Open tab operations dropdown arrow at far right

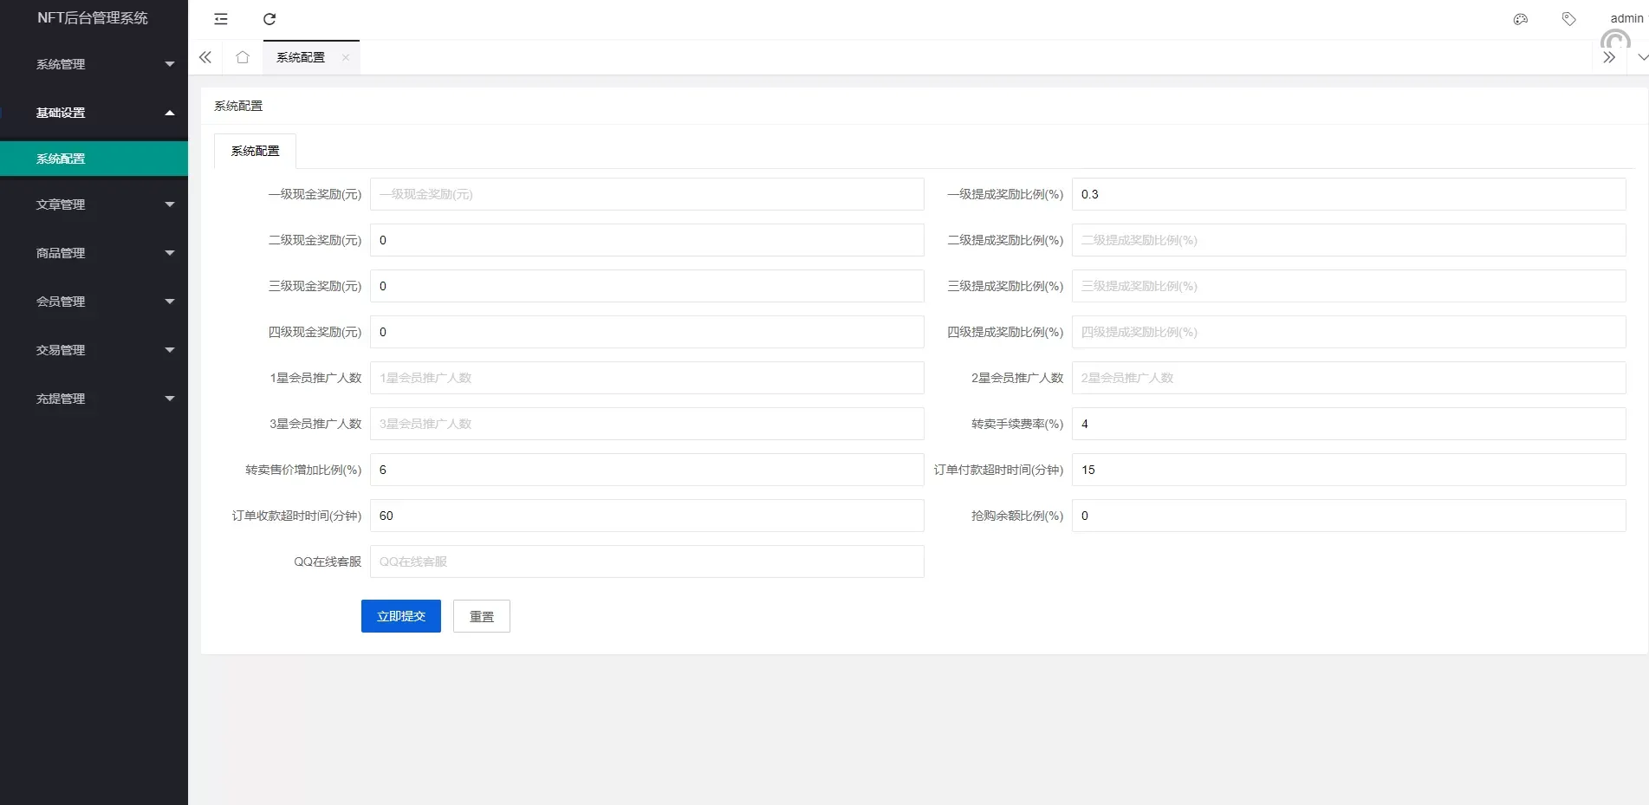1642,57
